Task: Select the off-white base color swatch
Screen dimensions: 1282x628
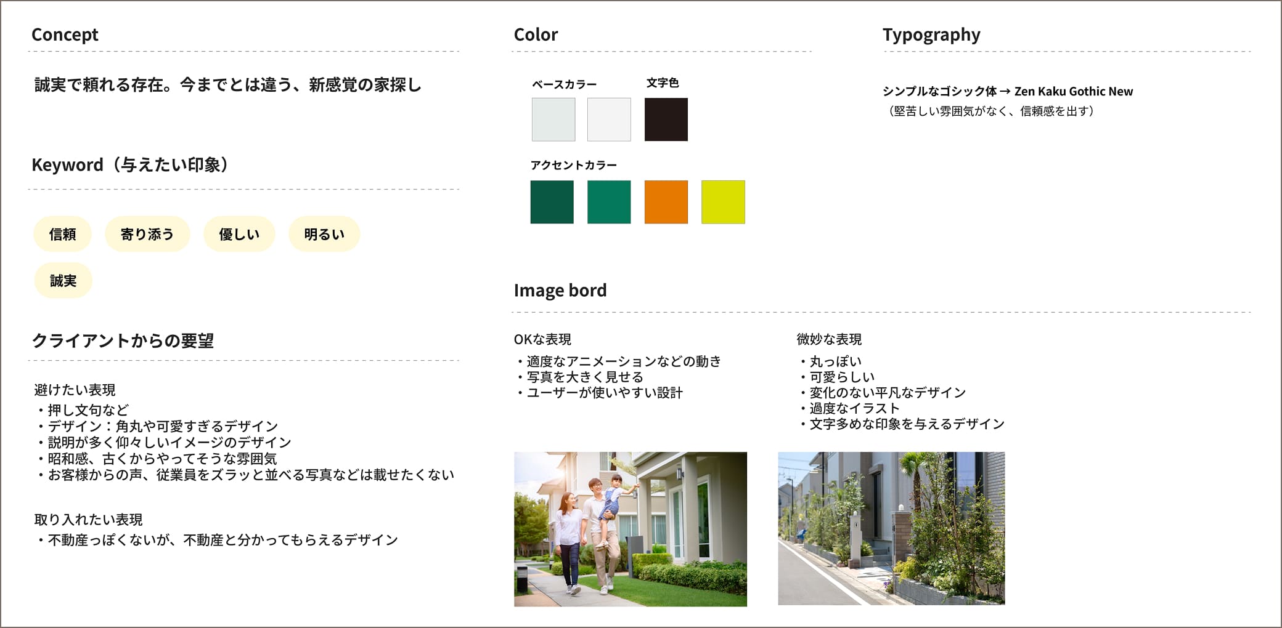Action: [x=609, y=119]
